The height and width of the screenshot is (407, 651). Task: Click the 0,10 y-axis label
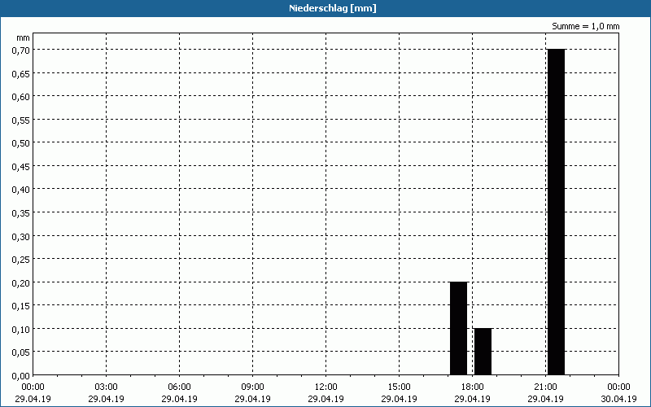pos(21,329)
